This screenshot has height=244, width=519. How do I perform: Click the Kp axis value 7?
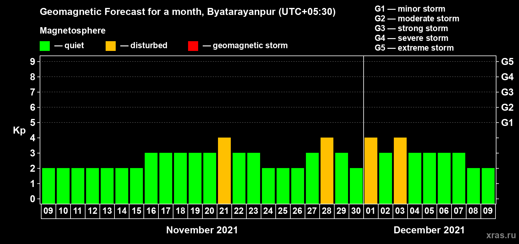point(33,92)
